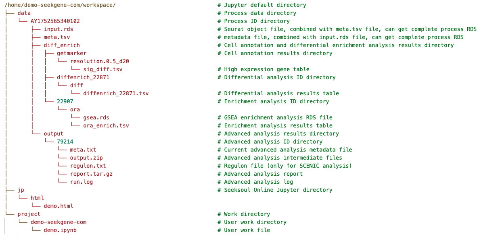Click the output directory entry
479x238 pixels.
[54, 134]
